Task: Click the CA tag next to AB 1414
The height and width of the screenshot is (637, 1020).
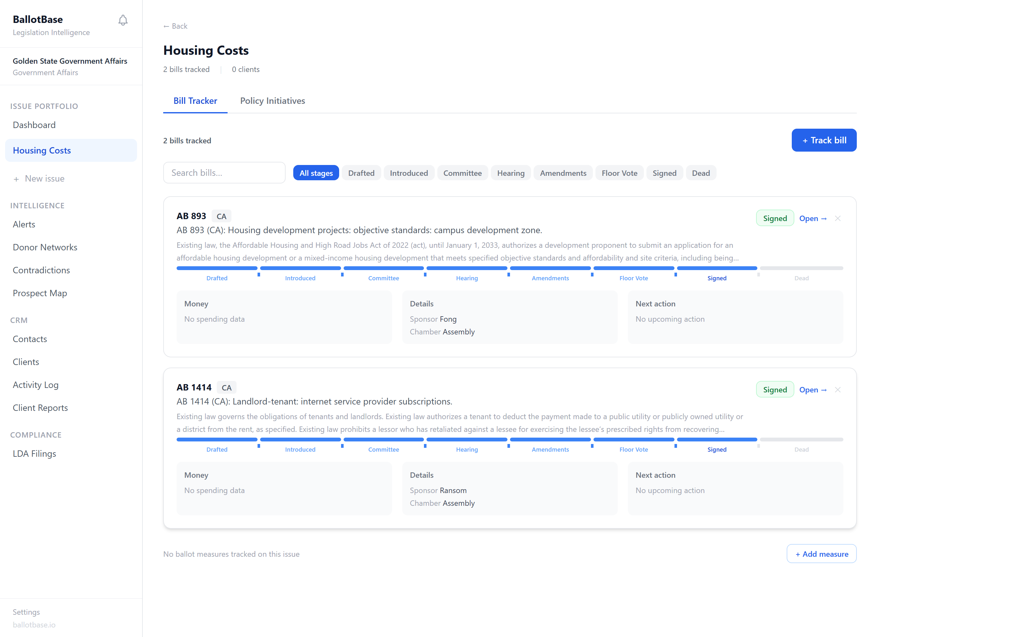Action: point(226,388)
